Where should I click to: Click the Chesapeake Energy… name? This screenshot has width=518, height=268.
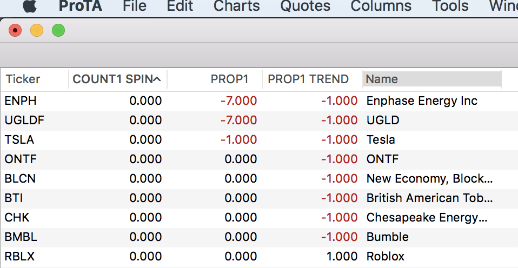[x=427, y=218]
